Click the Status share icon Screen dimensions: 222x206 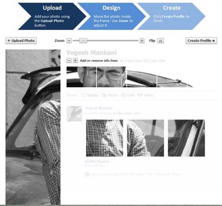pos(83,95)
